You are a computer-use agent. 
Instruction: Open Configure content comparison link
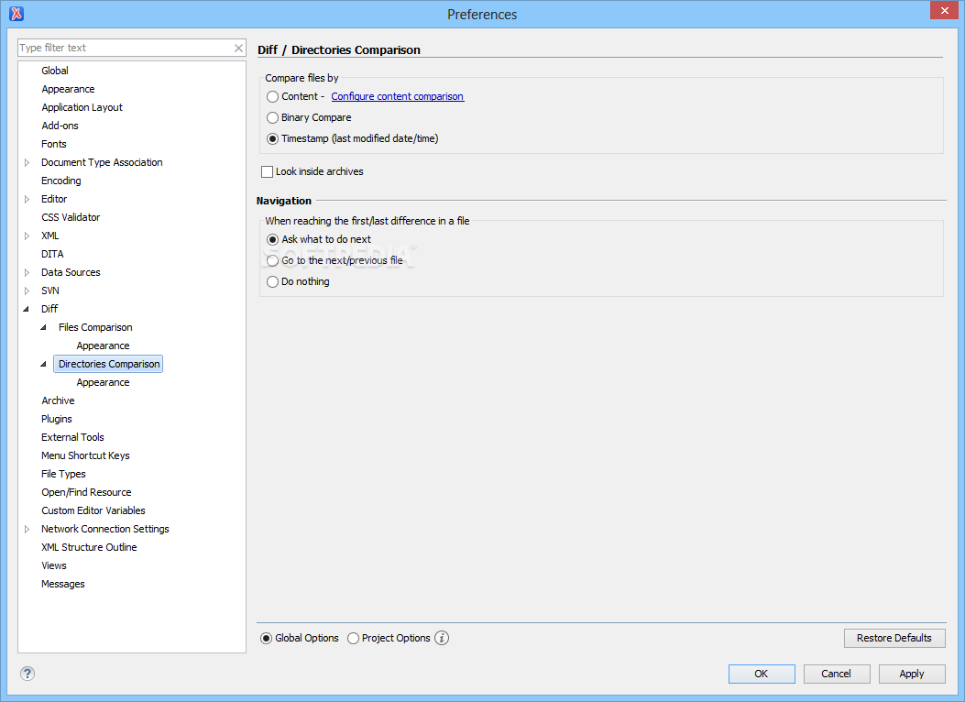coord(398,96)
